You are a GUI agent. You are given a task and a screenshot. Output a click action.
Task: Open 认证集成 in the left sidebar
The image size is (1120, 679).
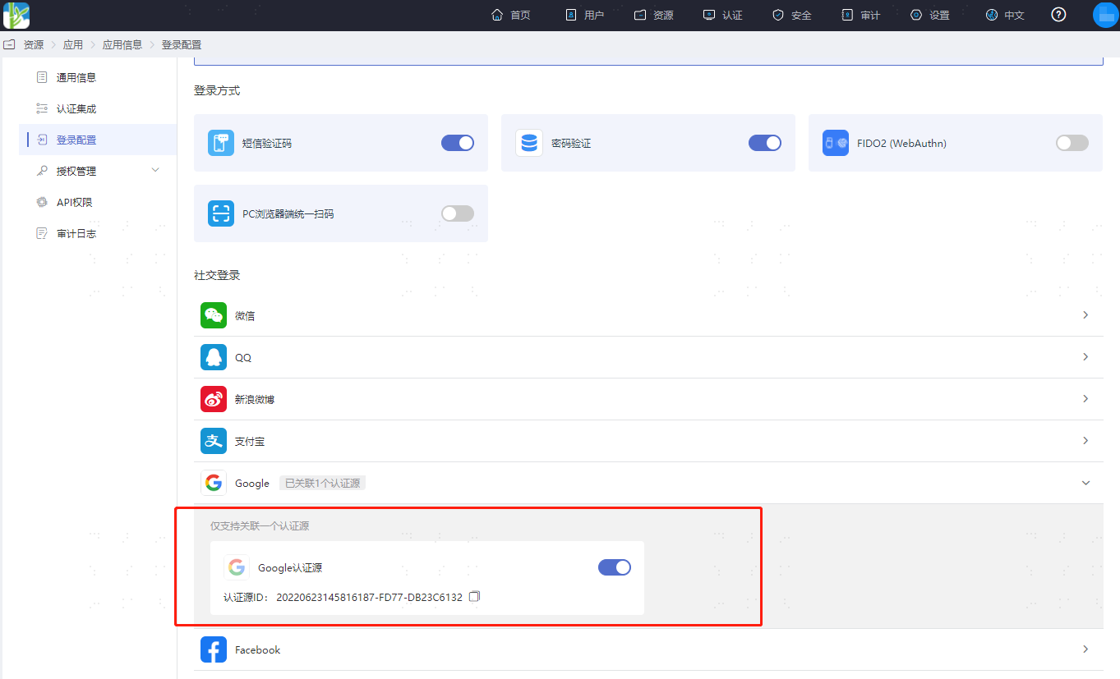pyautogui.click(x=76, y=108)
